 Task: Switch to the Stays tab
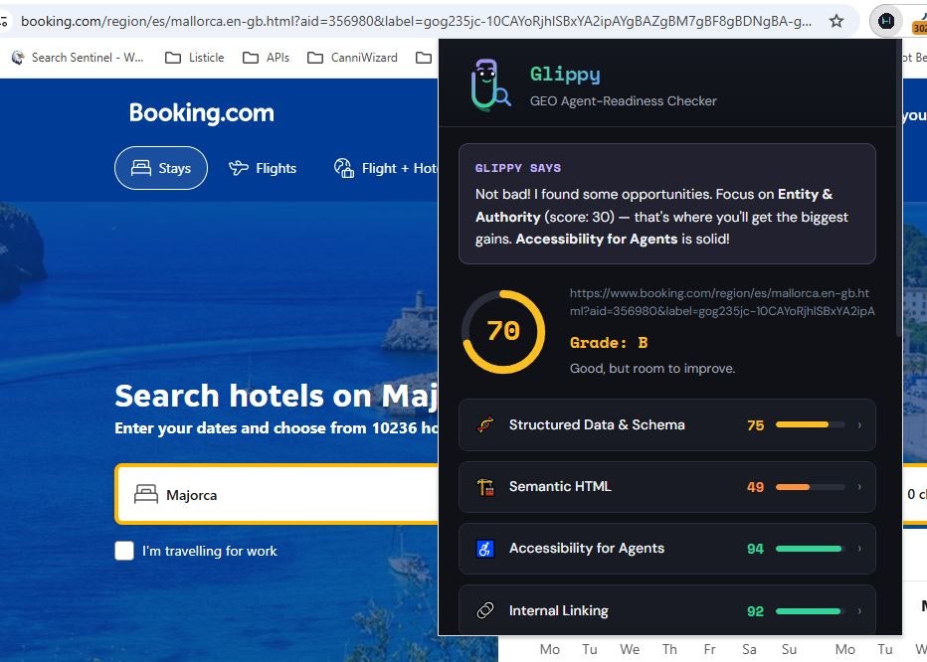160,168
